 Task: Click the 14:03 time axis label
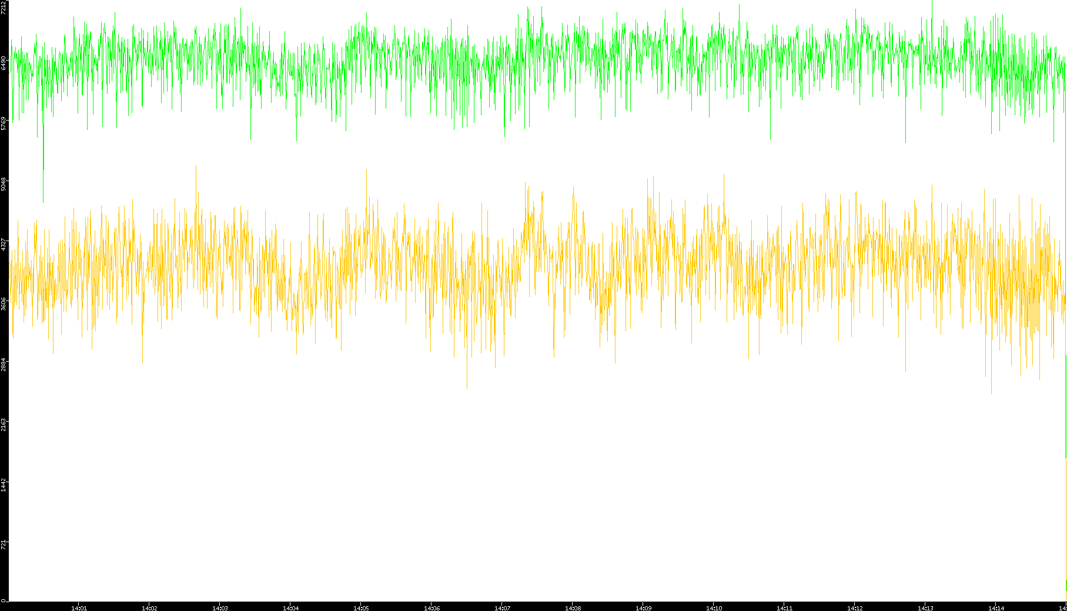220,608
